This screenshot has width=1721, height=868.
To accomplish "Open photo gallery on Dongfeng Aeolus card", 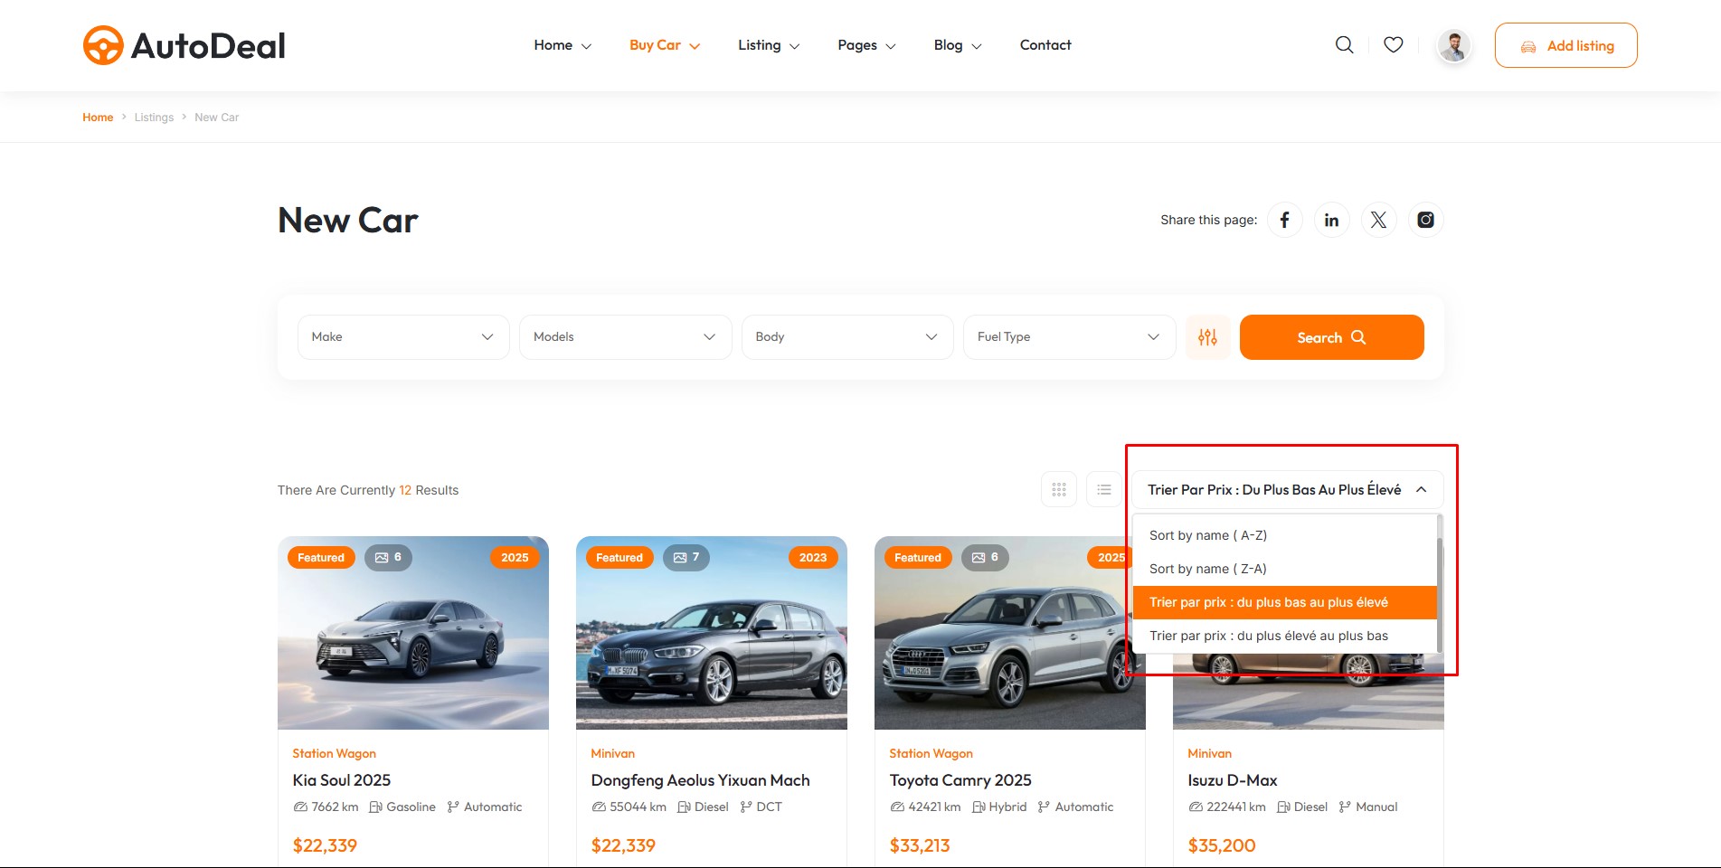I will pyautogui.click(x=686, y=558).
